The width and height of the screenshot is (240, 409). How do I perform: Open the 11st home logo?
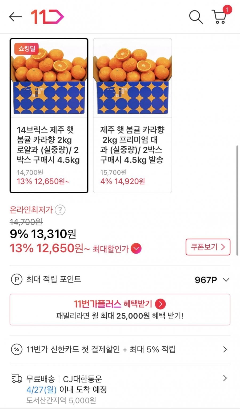click(x=47, y=17)
